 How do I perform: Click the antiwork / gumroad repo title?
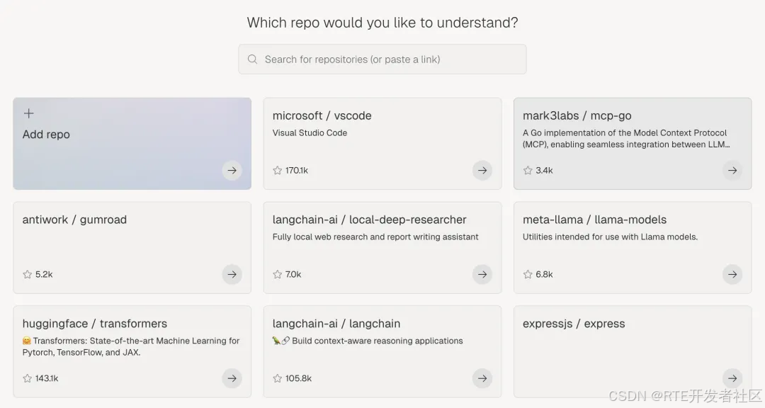[x=74, y=220]
